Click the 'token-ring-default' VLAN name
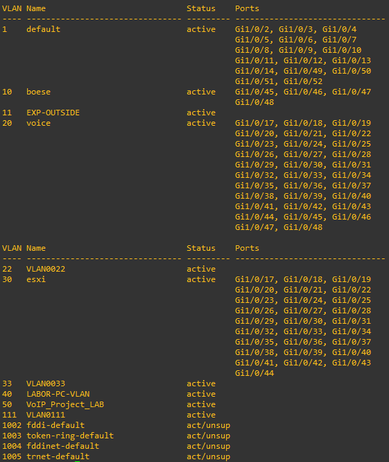 [x=70, y=436]
